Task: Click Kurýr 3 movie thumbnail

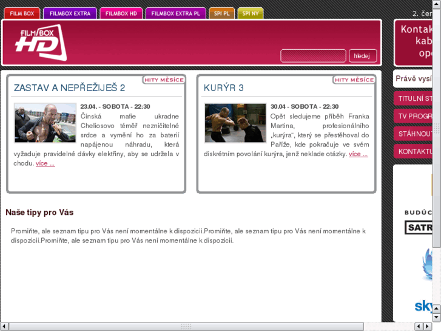Action: [x=235, y=123]
